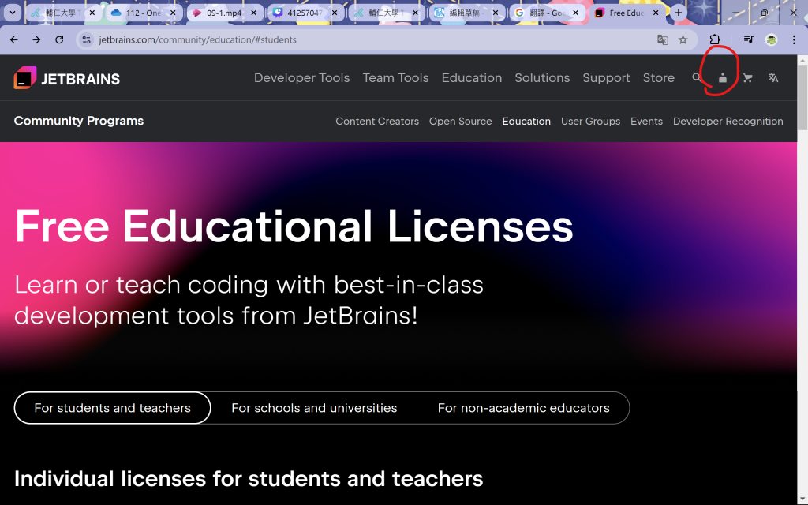This screenshot has width=808, height=505.
Task: Click the scrollbar down arrow
Action: pos(802,499)
